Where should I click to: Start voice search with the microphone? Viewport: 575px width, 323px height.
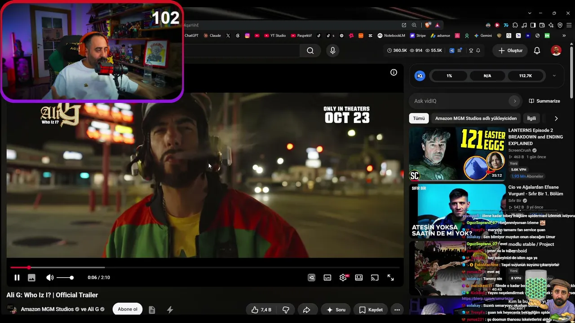pyautogui.click(x=333, y=51)
